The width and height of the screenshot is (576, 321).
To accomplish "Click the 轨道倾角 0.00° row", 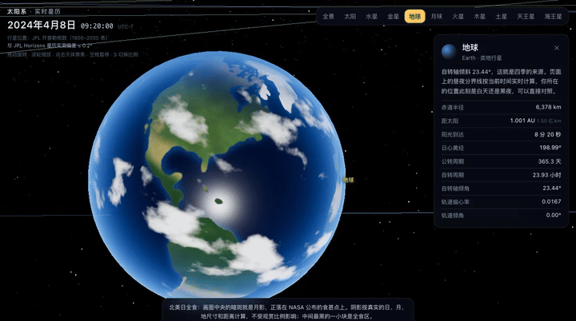I will (501, 216).
